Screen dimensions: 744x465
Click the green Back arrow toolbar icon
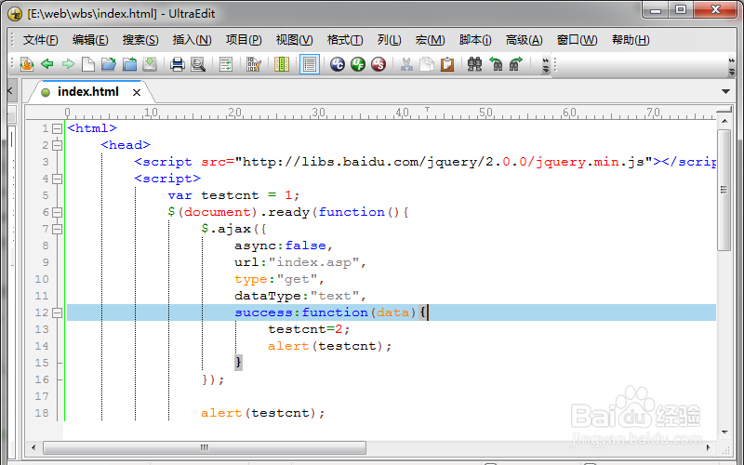pyautogui.click(x=47, y=64)
